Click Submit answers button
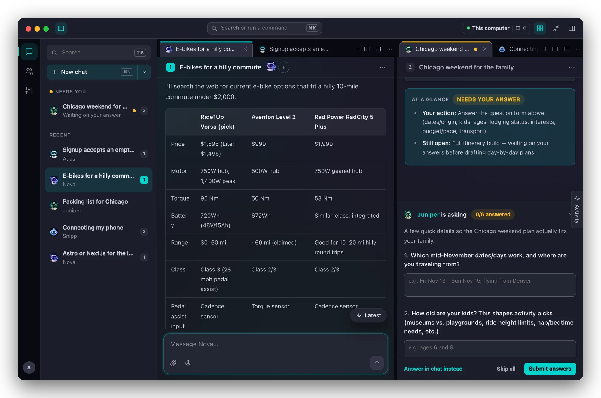The image size is (601, 398). pos(550,369)
